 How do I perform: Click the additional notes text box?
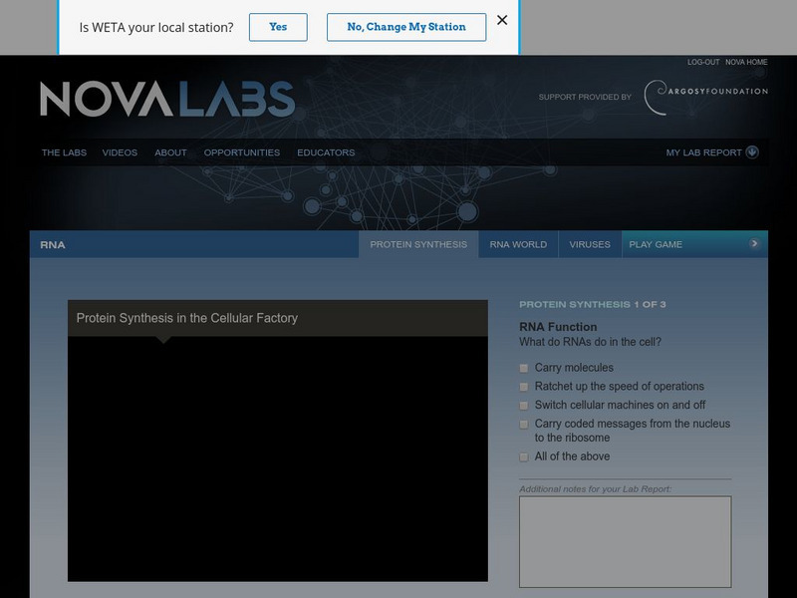tap(626, 542)
